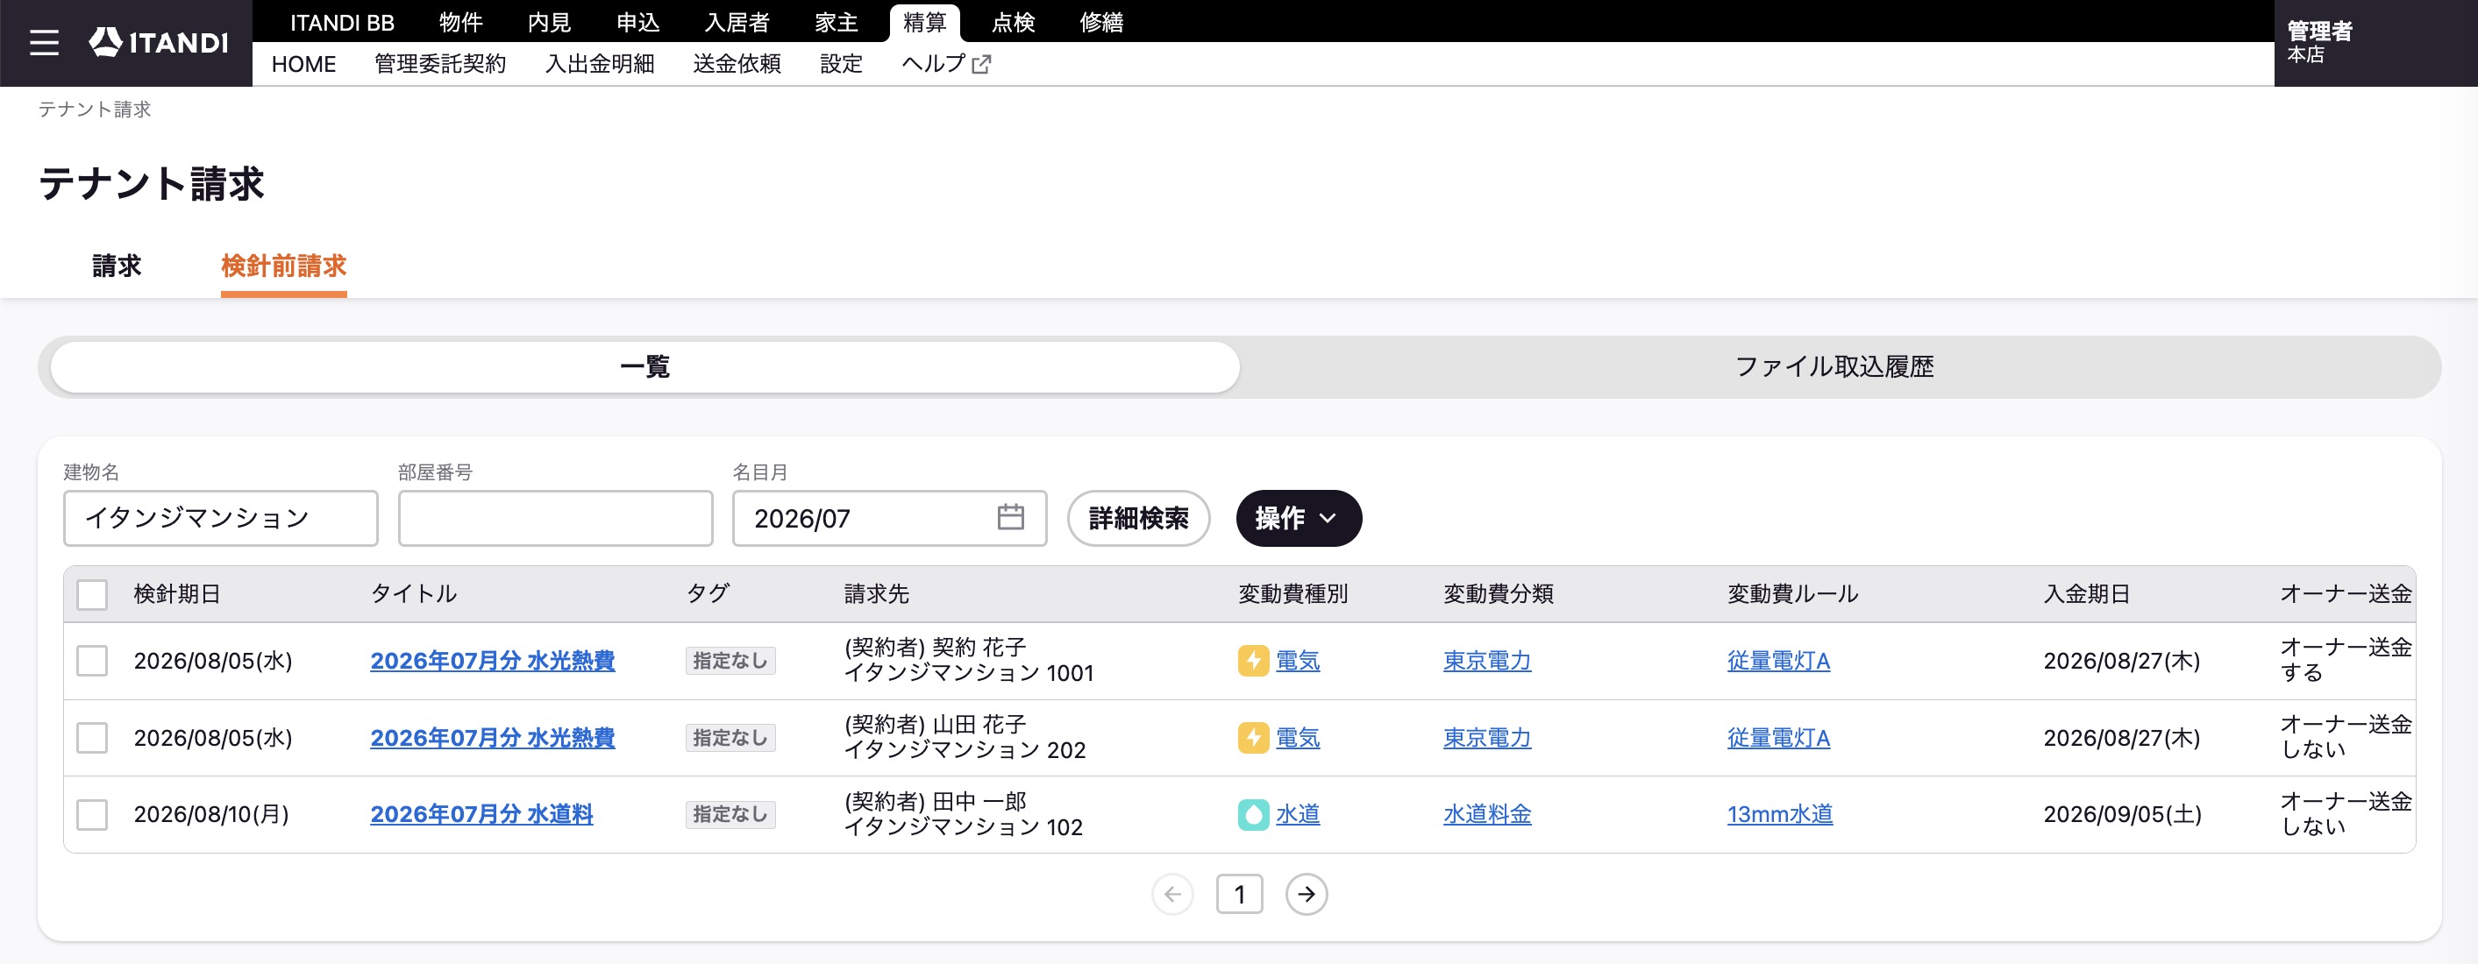Go to HOME in submenu

click(x=303, y=64)
